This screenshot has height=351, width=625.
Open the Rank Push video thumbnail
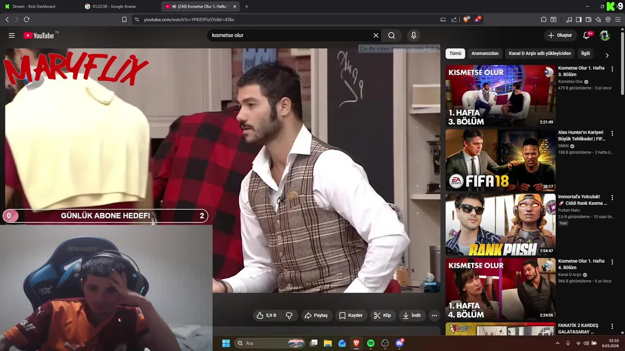click(500, 225)
